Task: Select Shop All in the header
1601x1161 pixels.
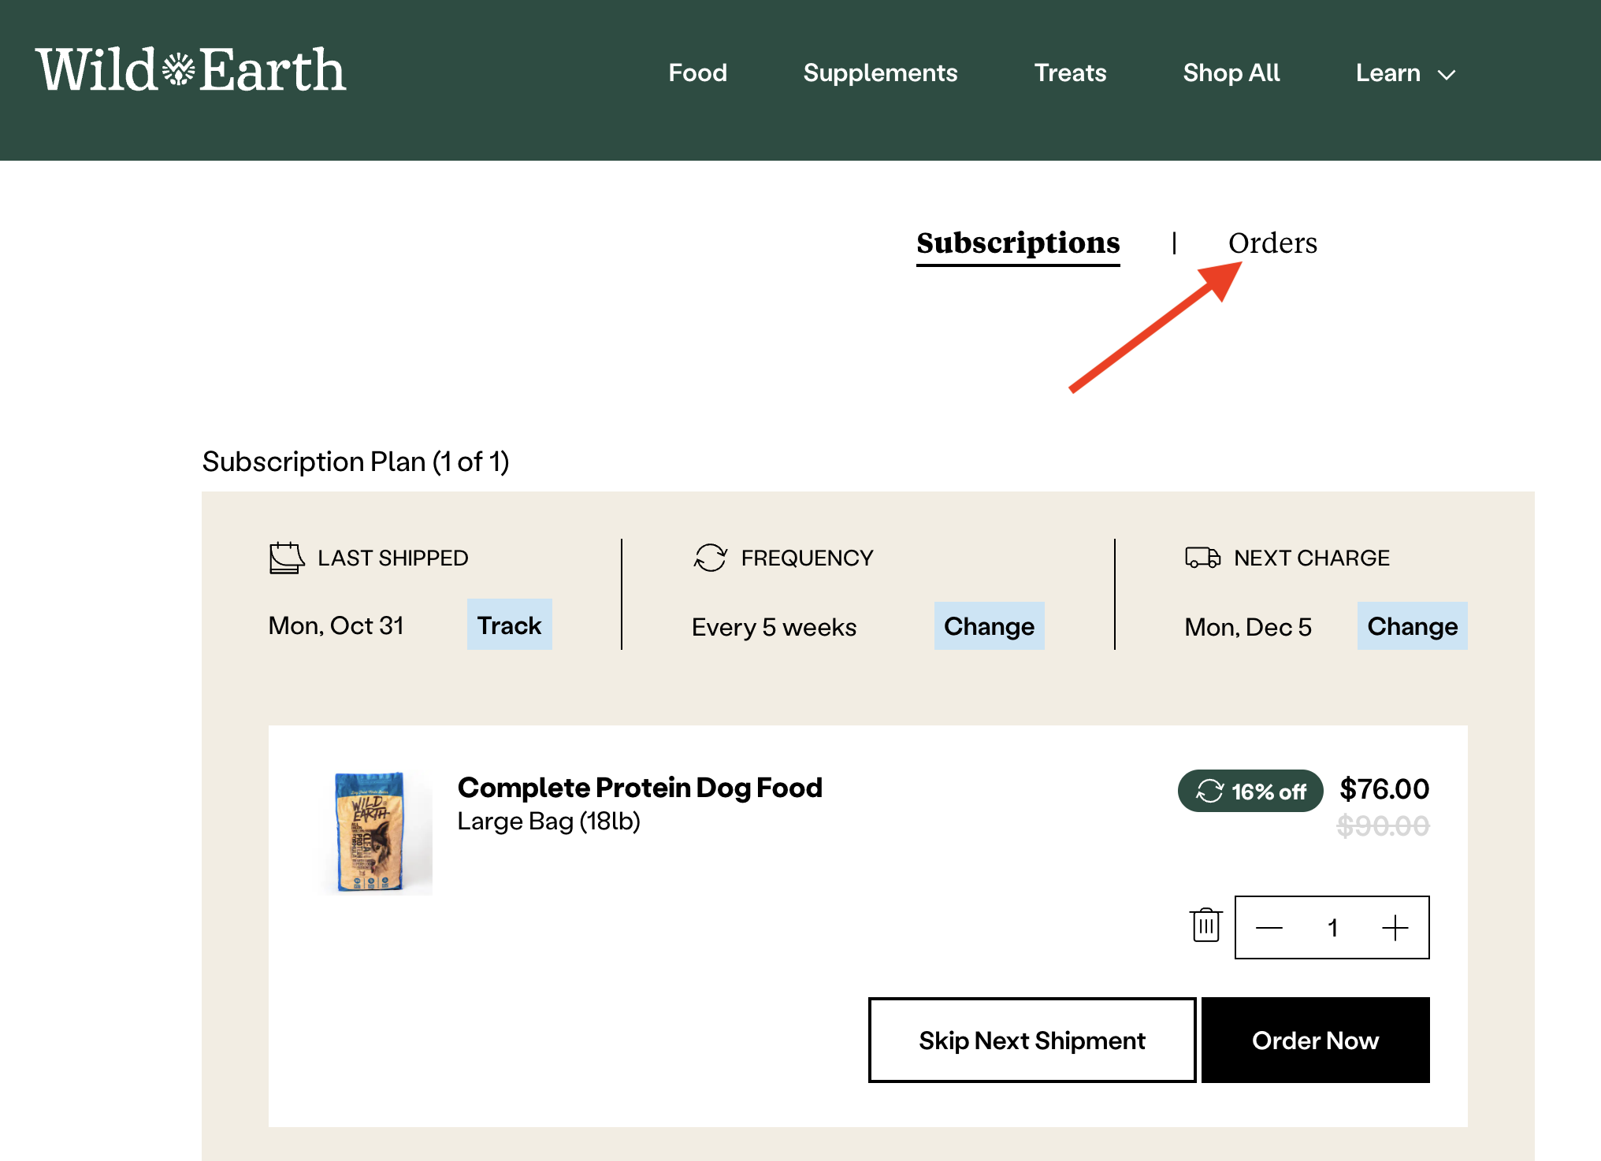Action: (x=1231, y=73)
